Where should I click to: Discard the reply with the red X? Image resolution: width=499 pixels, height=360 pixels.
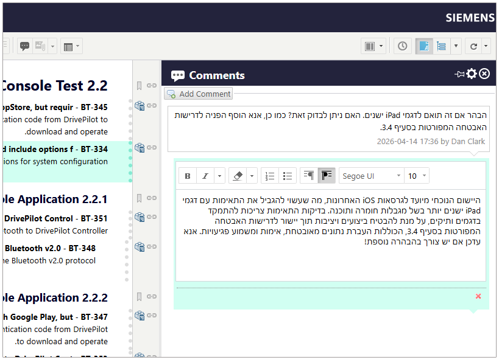click(x=478, y=296)
